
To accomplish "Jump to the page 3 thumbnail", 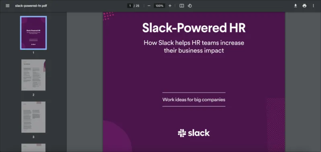I will click(33, 117).
